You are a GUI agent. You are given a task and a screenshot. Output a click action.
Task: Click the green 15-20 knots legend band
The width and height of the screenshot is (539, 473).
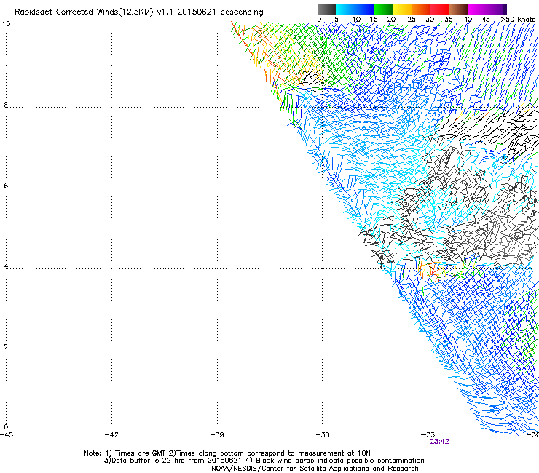click(x=383, y=9)
